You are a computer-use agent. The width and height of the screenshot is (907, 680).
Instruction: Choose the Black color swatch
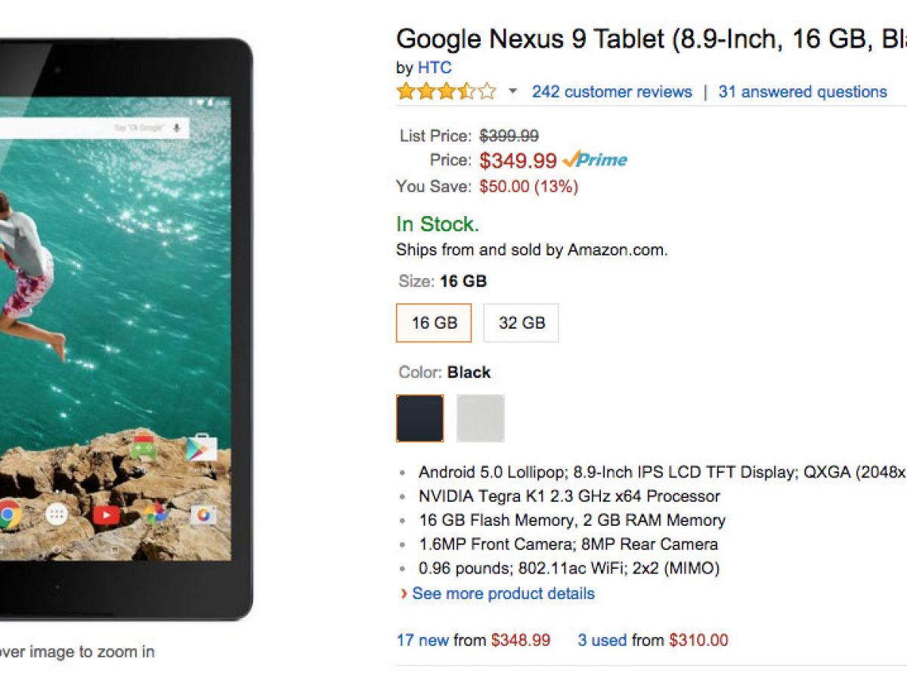(420, 418)
